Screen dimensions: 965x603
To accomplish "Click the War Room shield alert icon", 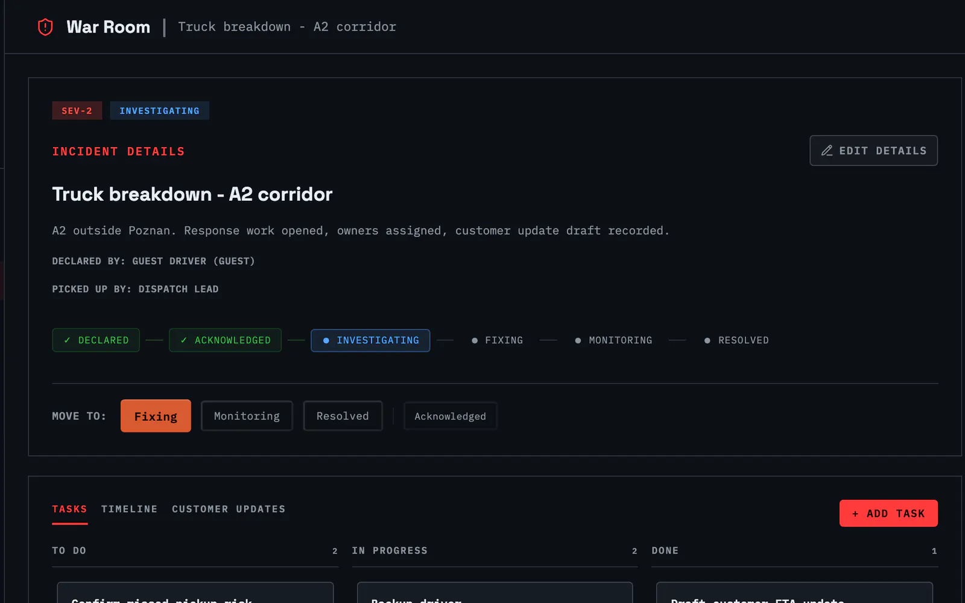I will [x=45, y=27].
